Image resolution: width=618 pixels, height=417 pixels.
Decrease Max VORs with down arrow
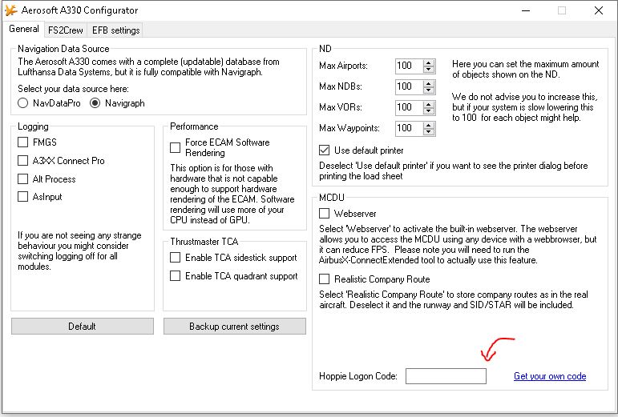tap(428, 111)
